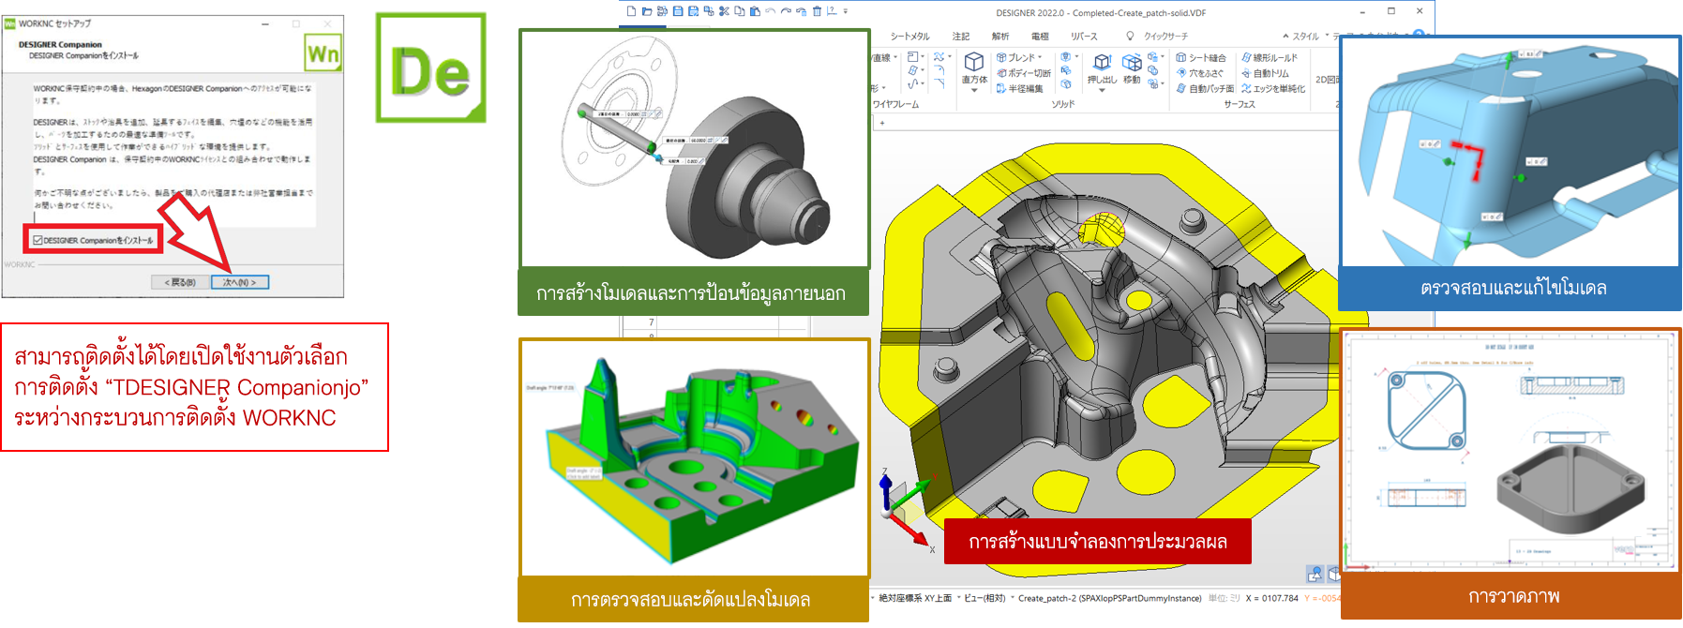Click the Wn WORKNC logo in setup dialog

pos(323,53)
